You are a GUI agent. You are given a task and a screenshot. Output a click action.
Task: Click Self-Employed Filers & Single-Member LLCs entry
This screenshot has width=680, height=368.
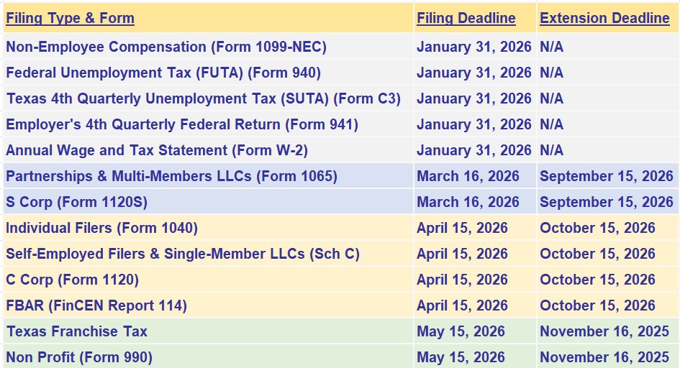pos(183,254)
